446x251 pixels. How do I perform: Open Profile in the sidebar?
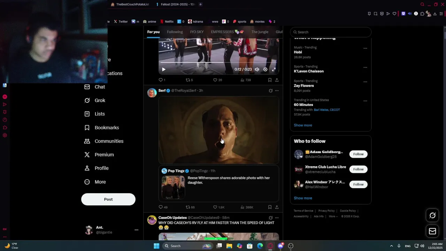pyautogui.click(x=97, y=168)
